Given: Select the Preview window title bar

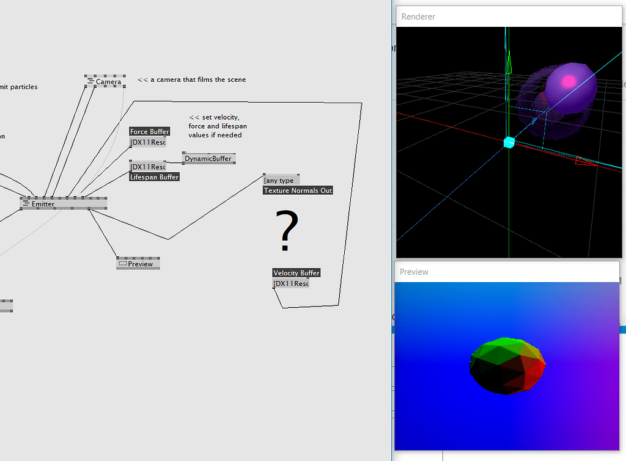Looking at the screenshot, I should (507, 271).
